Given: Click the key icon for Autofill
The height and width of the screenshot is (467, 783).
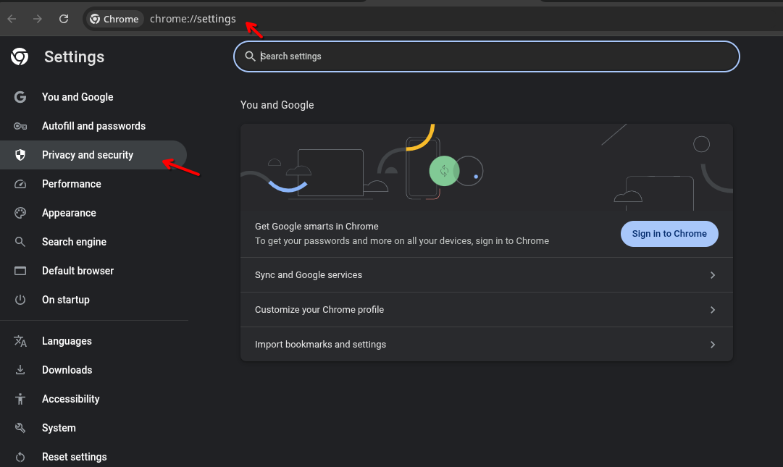Looking at the screenshot, I should click(x=20, y=126).
